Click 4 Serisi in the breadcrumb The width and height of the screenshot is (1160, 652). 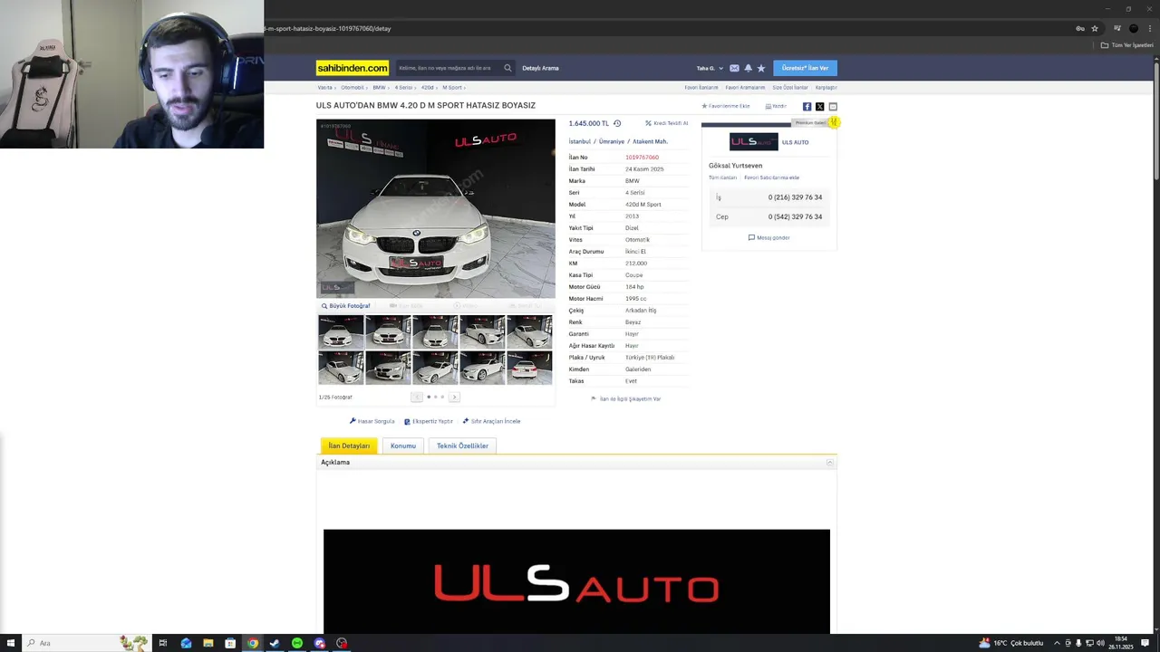[x=403, y=88]
